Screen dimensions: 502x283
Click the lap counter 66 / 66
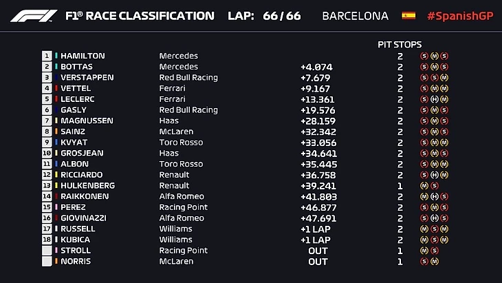coord(282,16)
